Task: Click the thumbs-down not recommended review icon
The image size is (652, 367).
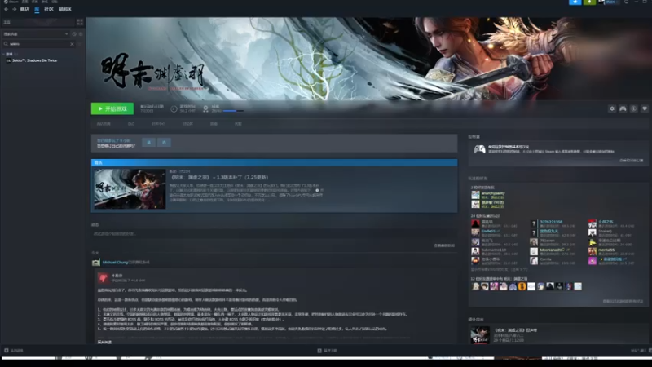Action: (104, 278)
